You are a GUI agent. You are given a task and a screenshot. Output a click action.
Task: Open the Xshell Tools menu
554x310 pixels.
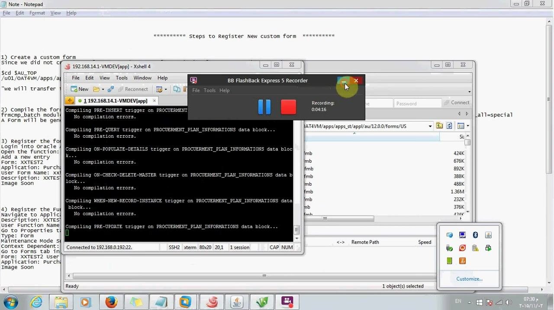tap(122, 78)
